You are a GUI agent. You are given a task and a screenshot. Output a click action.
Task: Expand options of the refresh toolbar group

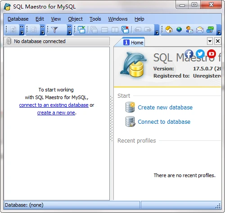pos(22,30)
